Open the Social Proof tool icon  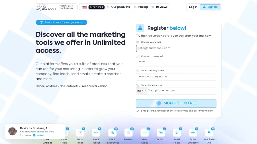pos(80,132)
